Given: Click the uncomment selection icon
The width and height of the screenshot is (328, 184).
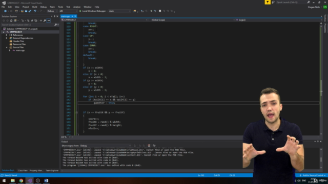Looking at the screenshot, I should (x=155, y=11).
